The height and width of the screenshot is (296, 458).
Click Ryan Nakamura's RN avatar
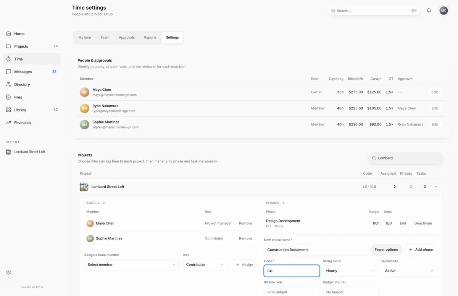[84, 108]
